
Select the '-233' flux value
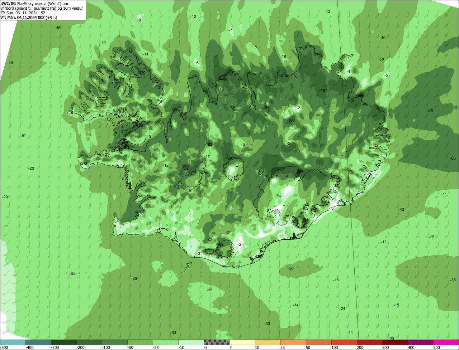tap(176, 109)
